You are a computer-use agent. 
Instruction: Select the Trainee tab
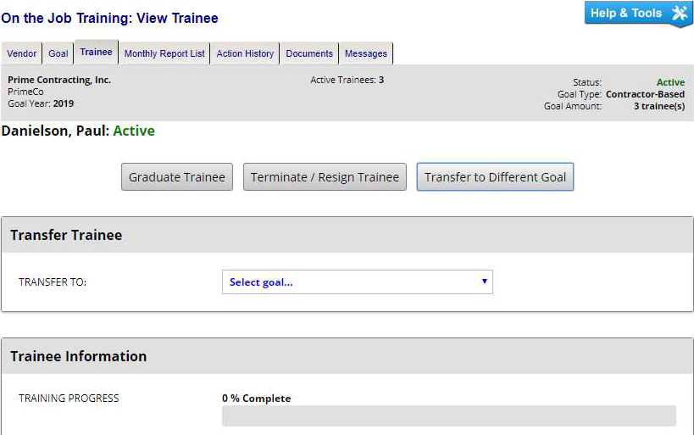click(x=97, y=53)
